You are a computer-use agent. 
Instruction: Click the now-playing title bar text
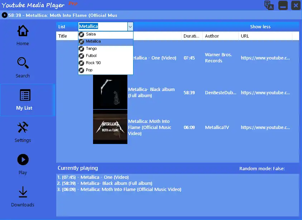pyautogui.click(x=63, y=15)
